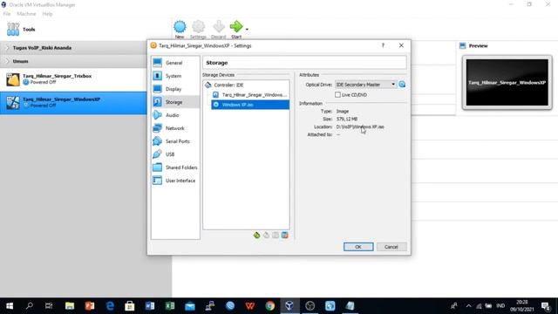The width and height of the screenshot is (558, 314).
Task: Open Google Chrome from the taskbar
Action: (x=269, y=306)
